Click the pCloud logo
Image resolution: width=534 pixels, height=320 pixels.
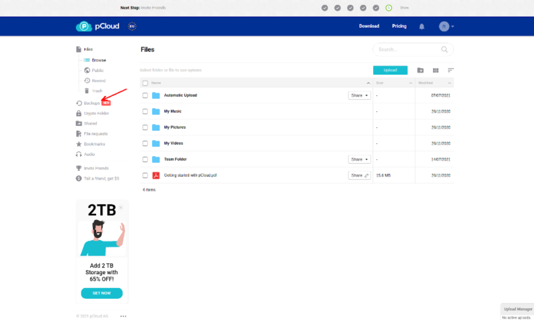pyautogui.click(x=97, y=26)
